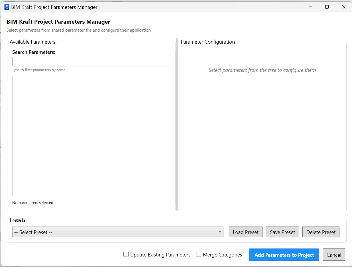Click the 'No parameters selected' status text
The height and width of the screenshot is (267, 352).
tap(33, 203)
